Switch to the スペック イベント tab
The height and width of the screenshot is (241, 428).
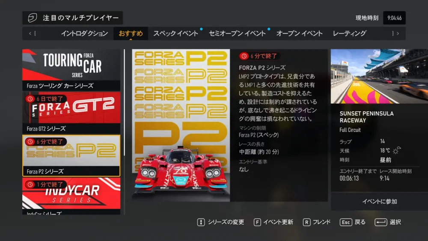click(x=175, y=33)
